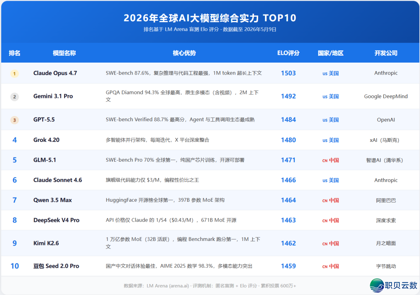Screen dimensions: 420x295
Task: Click developer OpenAI
Action: click(x=386, y=120)
